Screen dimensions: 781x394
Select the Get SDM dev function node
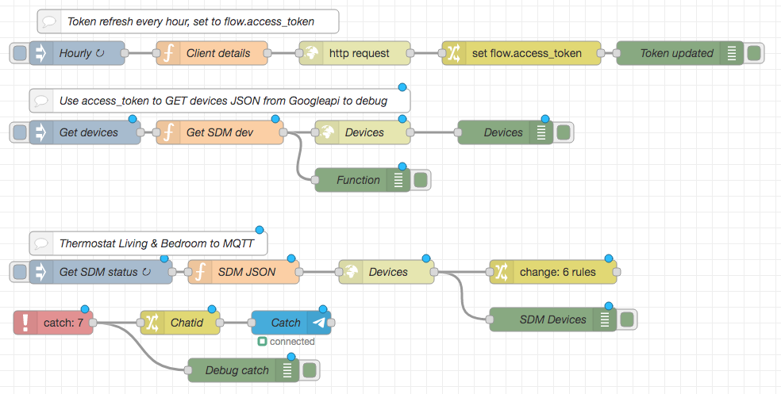[x=220, y=132]
